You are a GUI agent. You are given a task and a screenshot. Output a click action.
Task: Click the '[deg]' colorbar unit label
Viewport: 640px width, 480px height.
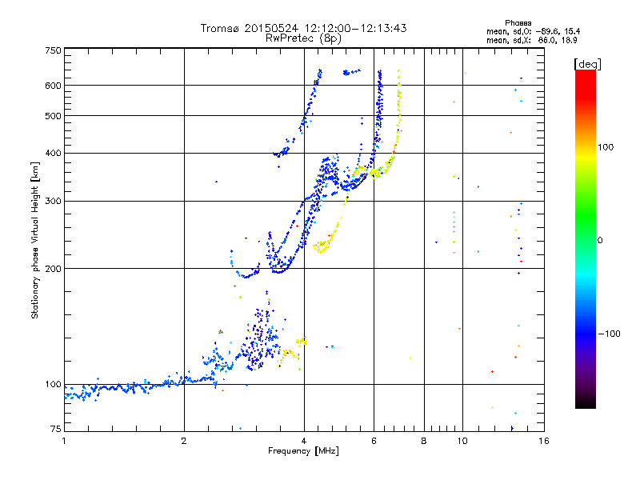tap(587, 65)
